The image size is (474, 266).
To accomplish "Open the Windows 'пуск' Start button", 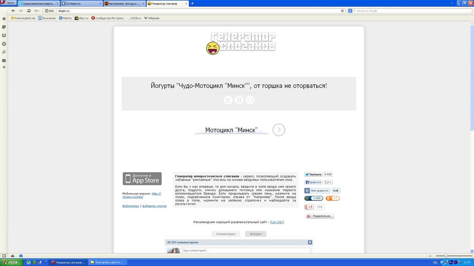I will coord(11,262).
